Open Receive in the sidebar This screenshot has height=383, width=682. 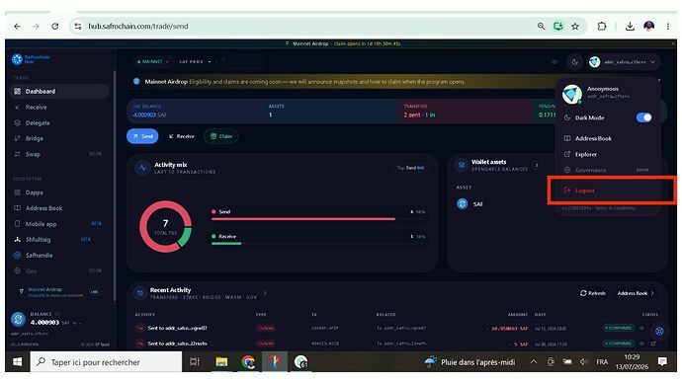[58, 107]
